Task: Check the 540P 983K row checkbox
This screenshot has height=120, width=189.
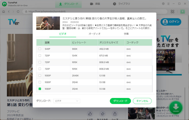Action: pyautogui.click(x=40, y=49)
